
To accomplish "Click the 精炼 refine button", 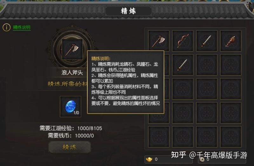I will pyautogui.click(x=70, y=147).
